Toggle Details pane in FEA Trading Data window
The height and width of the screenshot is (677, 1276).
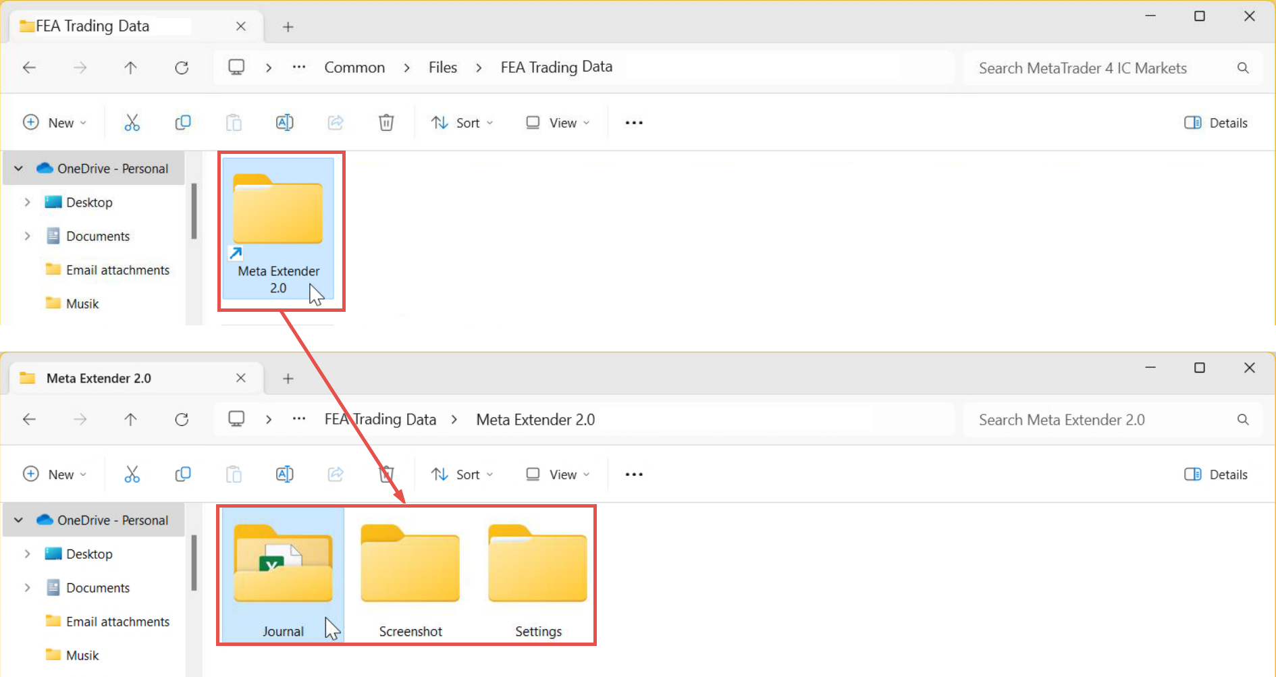pyautogui.click(x=1216, y=123)
